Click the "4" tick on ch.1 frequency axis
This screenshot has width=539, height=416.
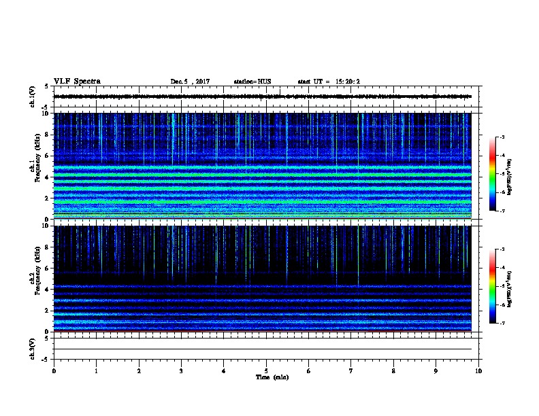point(47,177)
